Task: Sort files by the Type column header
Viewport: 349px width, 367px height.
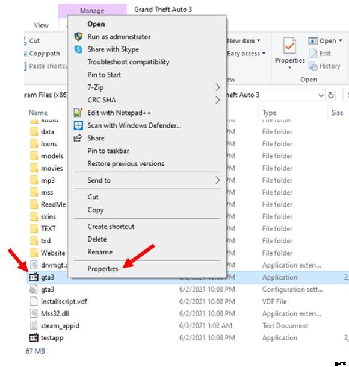Action: [270, 113]
